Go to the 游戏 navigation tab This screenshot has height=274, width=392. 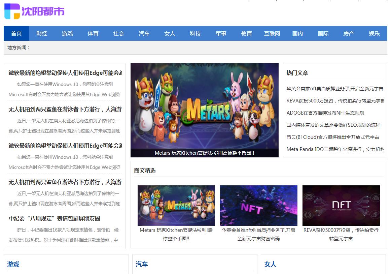tap(68, 33)
